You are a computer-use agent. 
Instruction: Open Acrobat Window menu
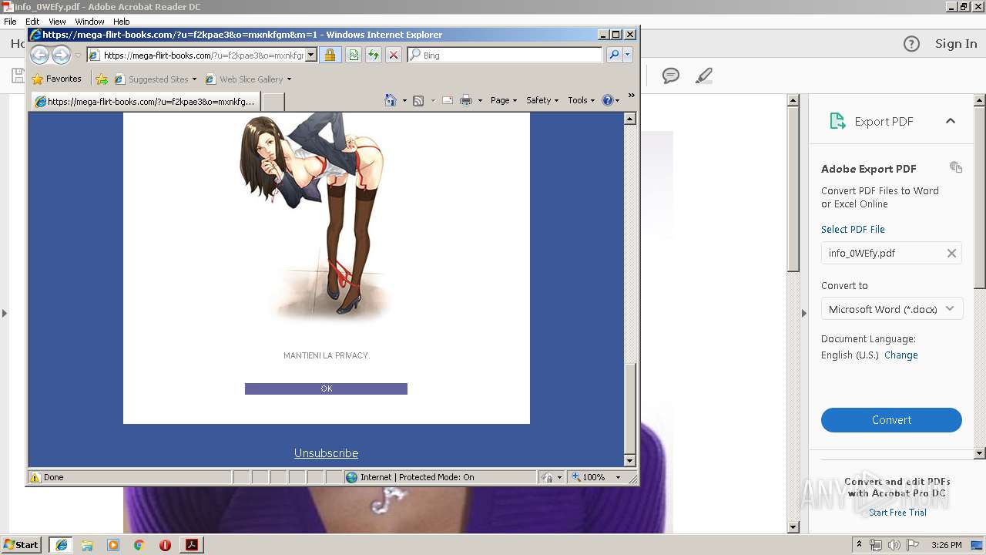click(x=89, y=22)
